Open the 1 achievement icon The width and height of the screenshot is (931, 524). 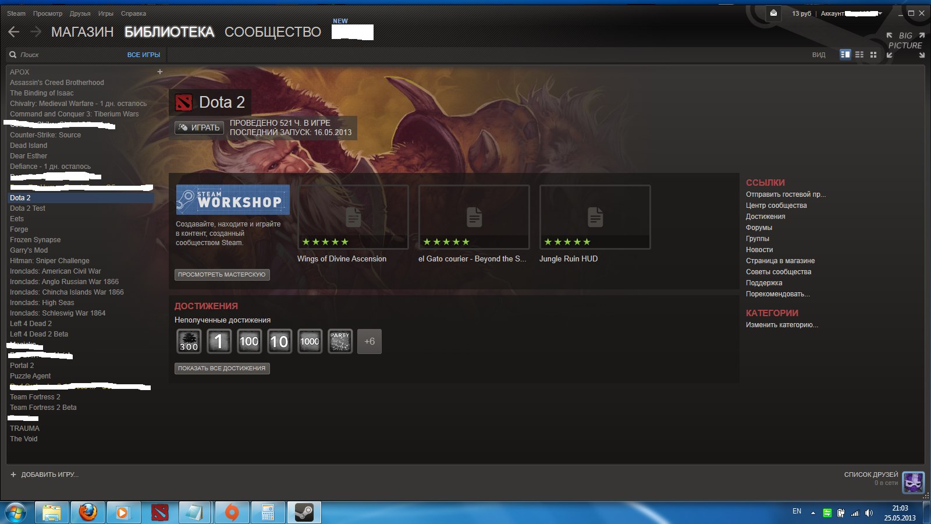click(x=219, y=341)
